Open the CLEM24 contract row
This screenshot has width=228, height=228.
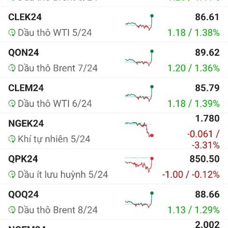114,95
